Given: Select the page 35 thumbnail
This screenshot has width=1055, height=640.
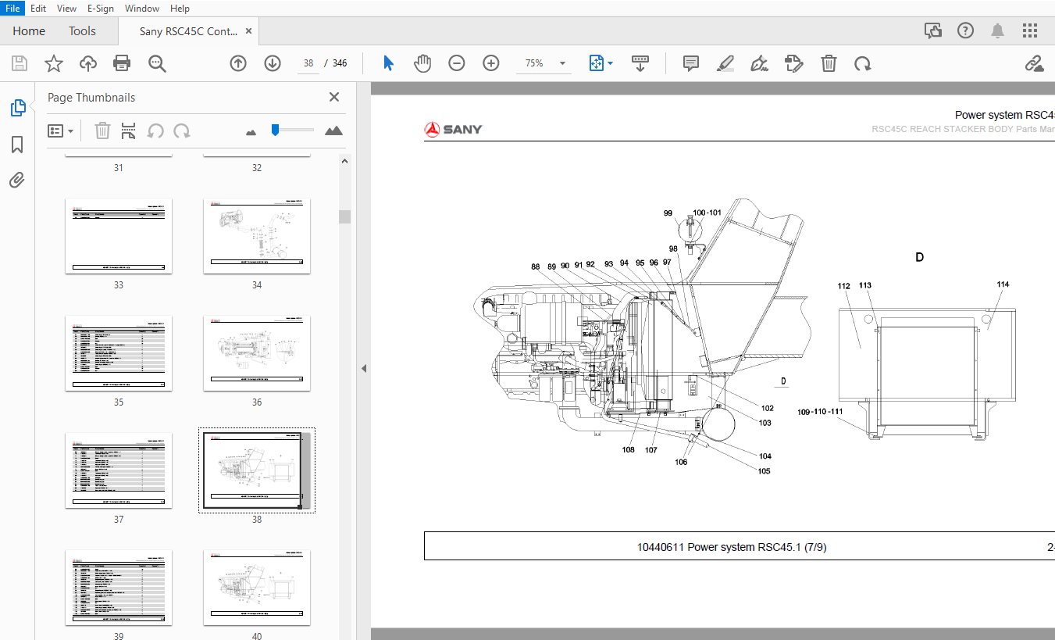Looking at the screenshot, I should [x=119, y=353].
